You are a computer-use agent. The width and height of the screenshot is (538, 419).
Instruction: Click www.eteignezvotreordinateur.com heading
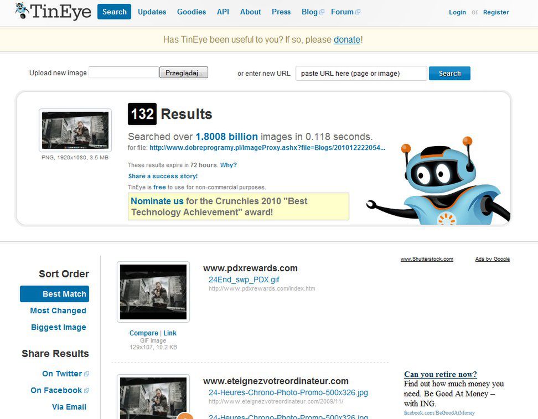276,381
